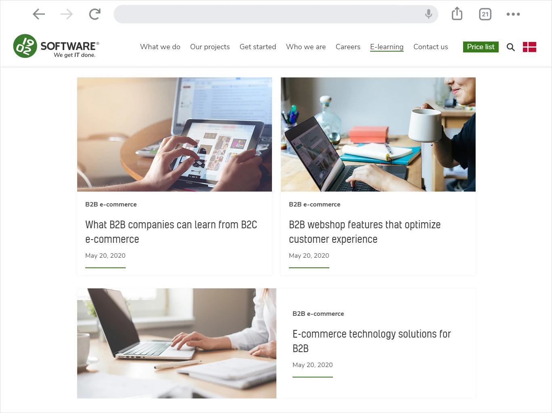Open the What we do menu

coord(160,47)
